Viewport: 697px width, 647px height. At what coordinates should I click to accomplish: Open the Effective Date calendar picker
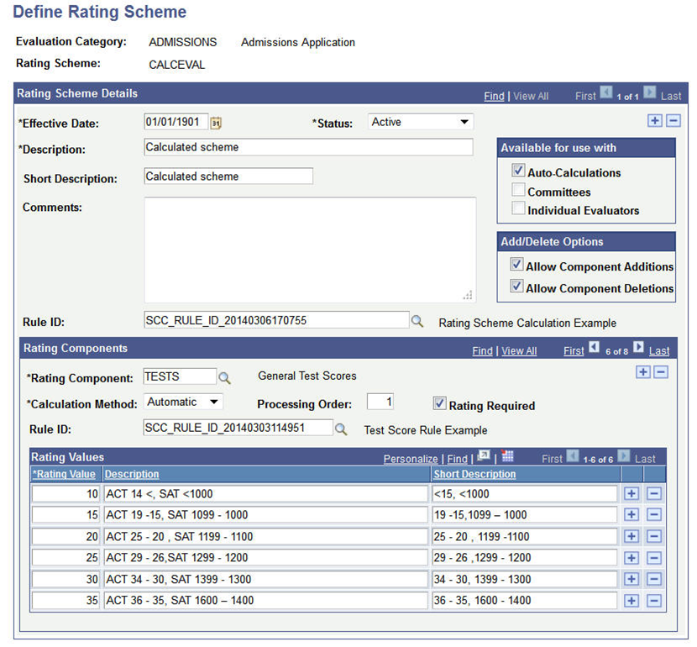point(216,122)
